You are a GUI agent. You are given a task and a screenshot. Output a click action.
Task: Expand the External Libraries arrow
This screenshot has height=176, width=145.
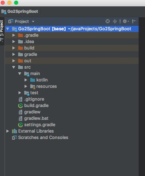pyautogui.click(x=7, y=131)
